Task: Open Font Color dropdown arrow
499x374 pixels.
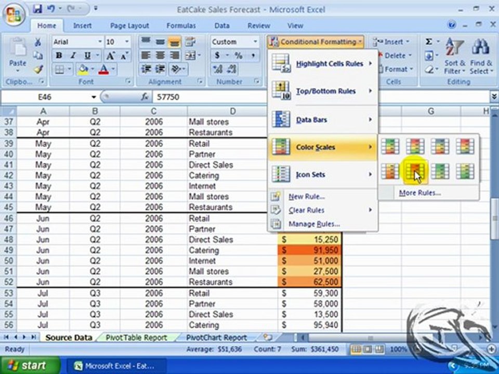Action: click(113, 69)
